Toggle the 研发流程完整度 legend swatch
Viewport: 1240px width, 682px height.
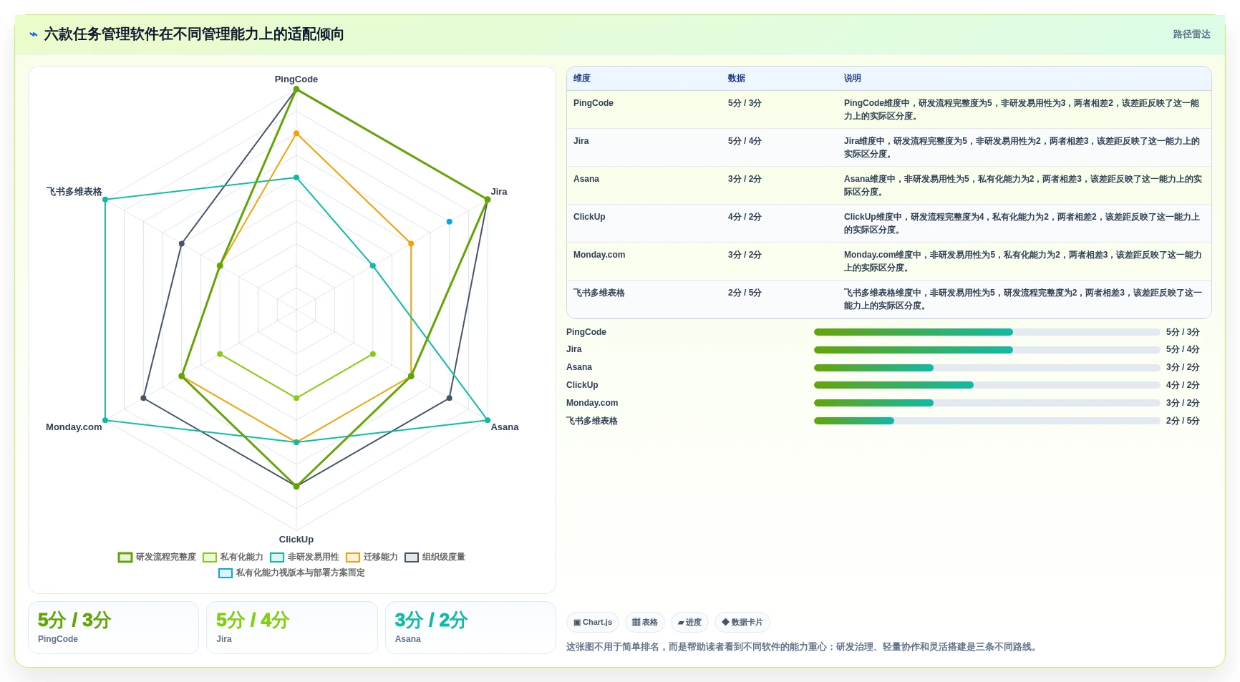pyautogui.click(x=125, y=557)
